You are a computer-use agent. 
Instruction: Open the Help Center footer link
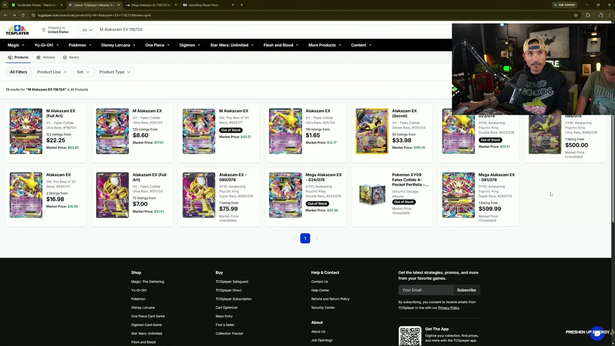(x=320, y=290)
